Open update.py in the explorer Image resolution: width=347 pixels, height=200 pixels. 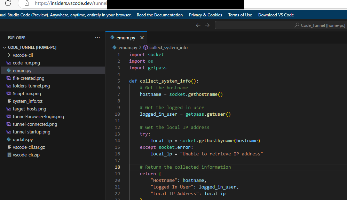point(53,139)
